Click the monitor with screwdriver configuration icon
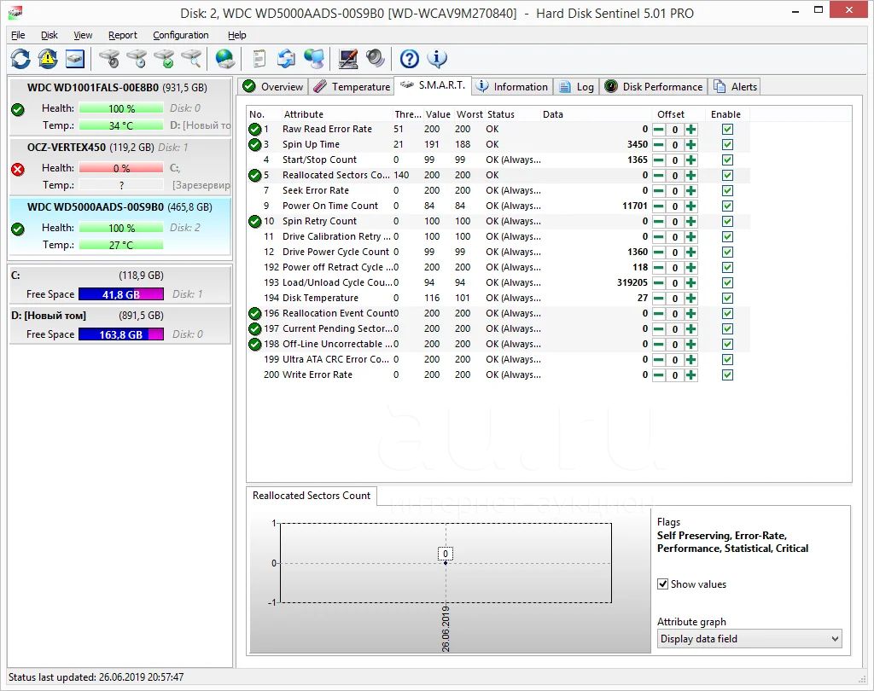Image resolution: width=874 pixels, height=691 pixels. tap(348, 59)
